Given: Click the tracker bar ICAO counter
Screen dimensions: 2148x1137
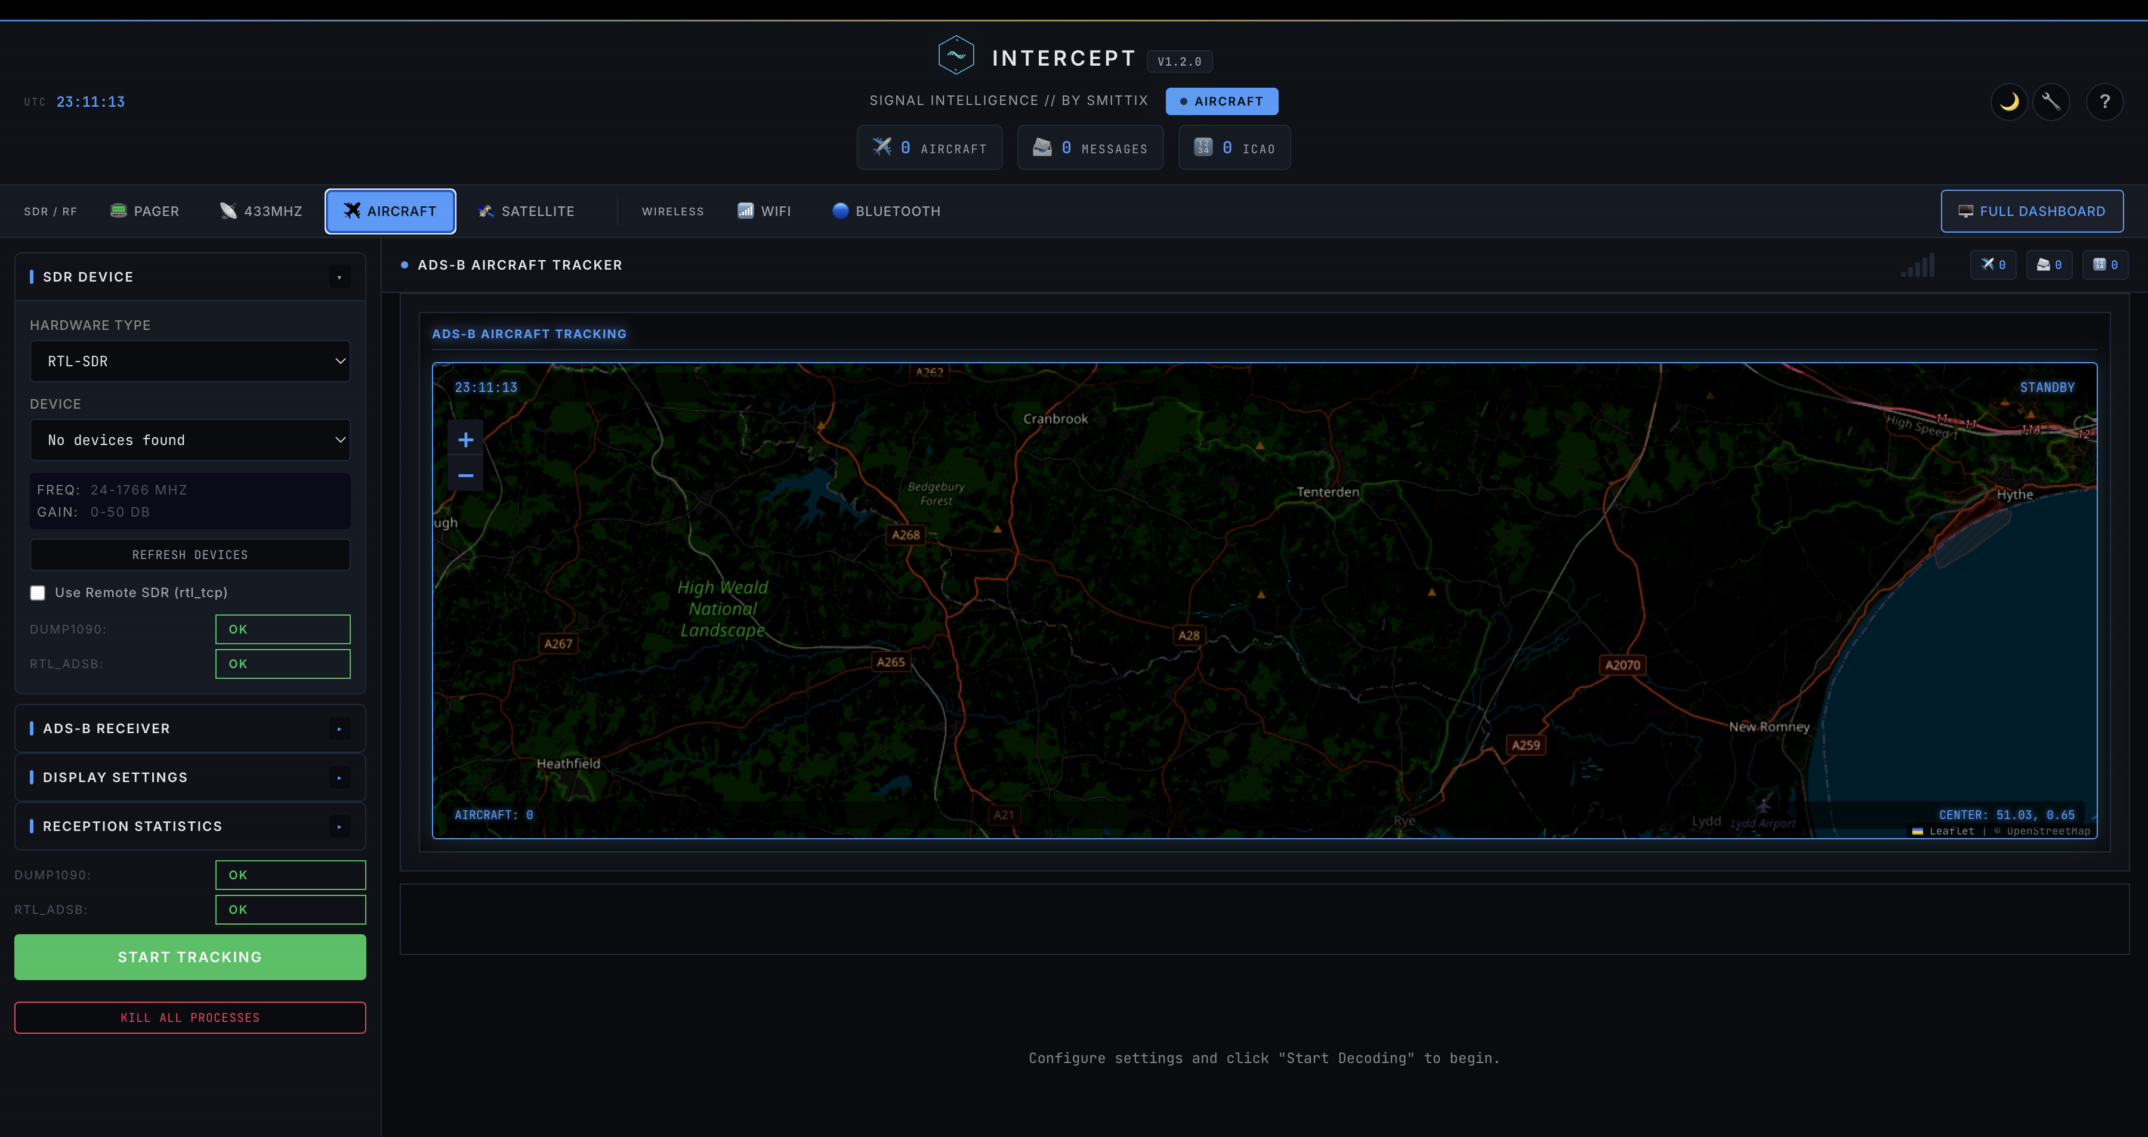Looking at the screenshot, I should pos(2104,265).
